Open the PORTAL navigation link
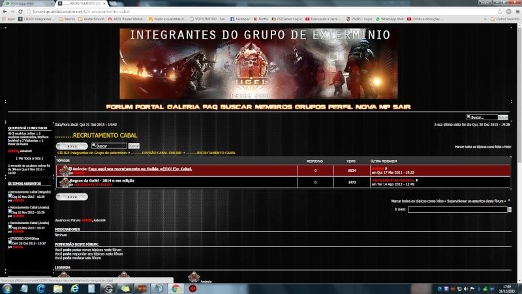 coord(149,107)
